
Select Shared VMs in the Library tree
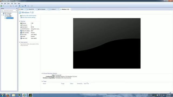[x=7, y=15]
